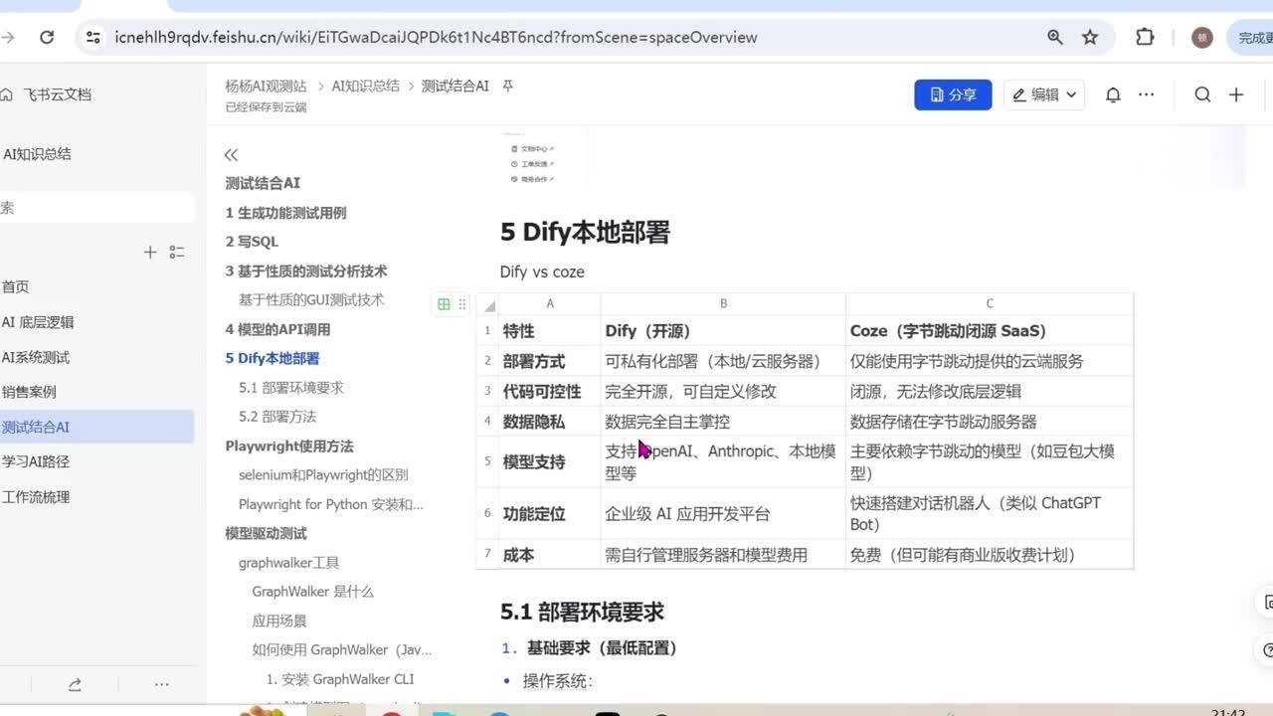Image resolution: width=1273 pixels, height=716 pixels.
Task: Click the blue 分享 share button
Action: pyautogui.click(x=952, y=94)
